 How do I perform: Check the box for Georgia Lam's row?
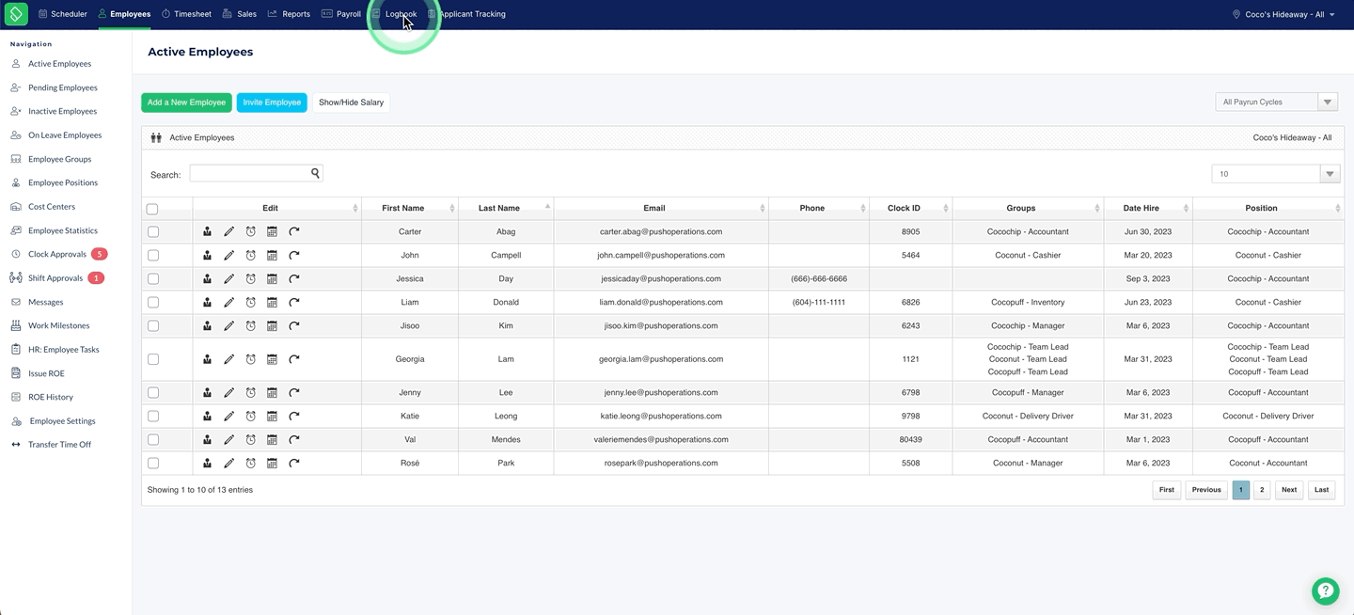pos(153,359)
